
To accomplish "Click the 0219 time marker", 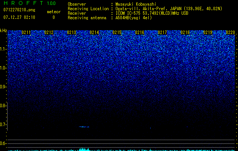I will point(208,32).
